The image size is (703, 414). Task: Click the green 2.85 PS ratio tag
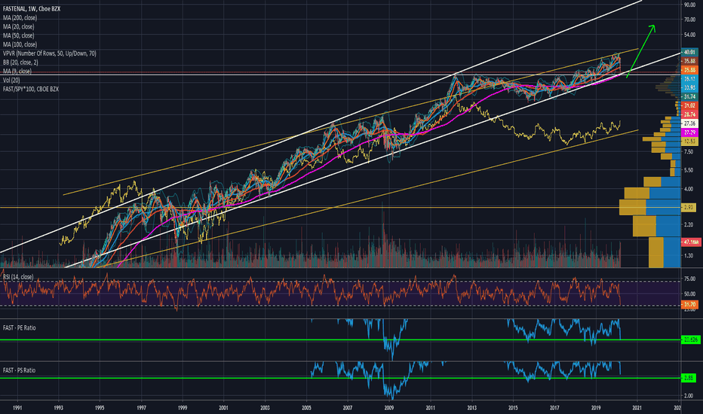689,378
